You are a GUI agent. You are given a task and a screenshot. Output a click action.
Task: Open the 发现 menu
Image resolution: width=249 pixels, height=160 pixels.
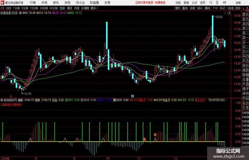(x=67, y=3)
